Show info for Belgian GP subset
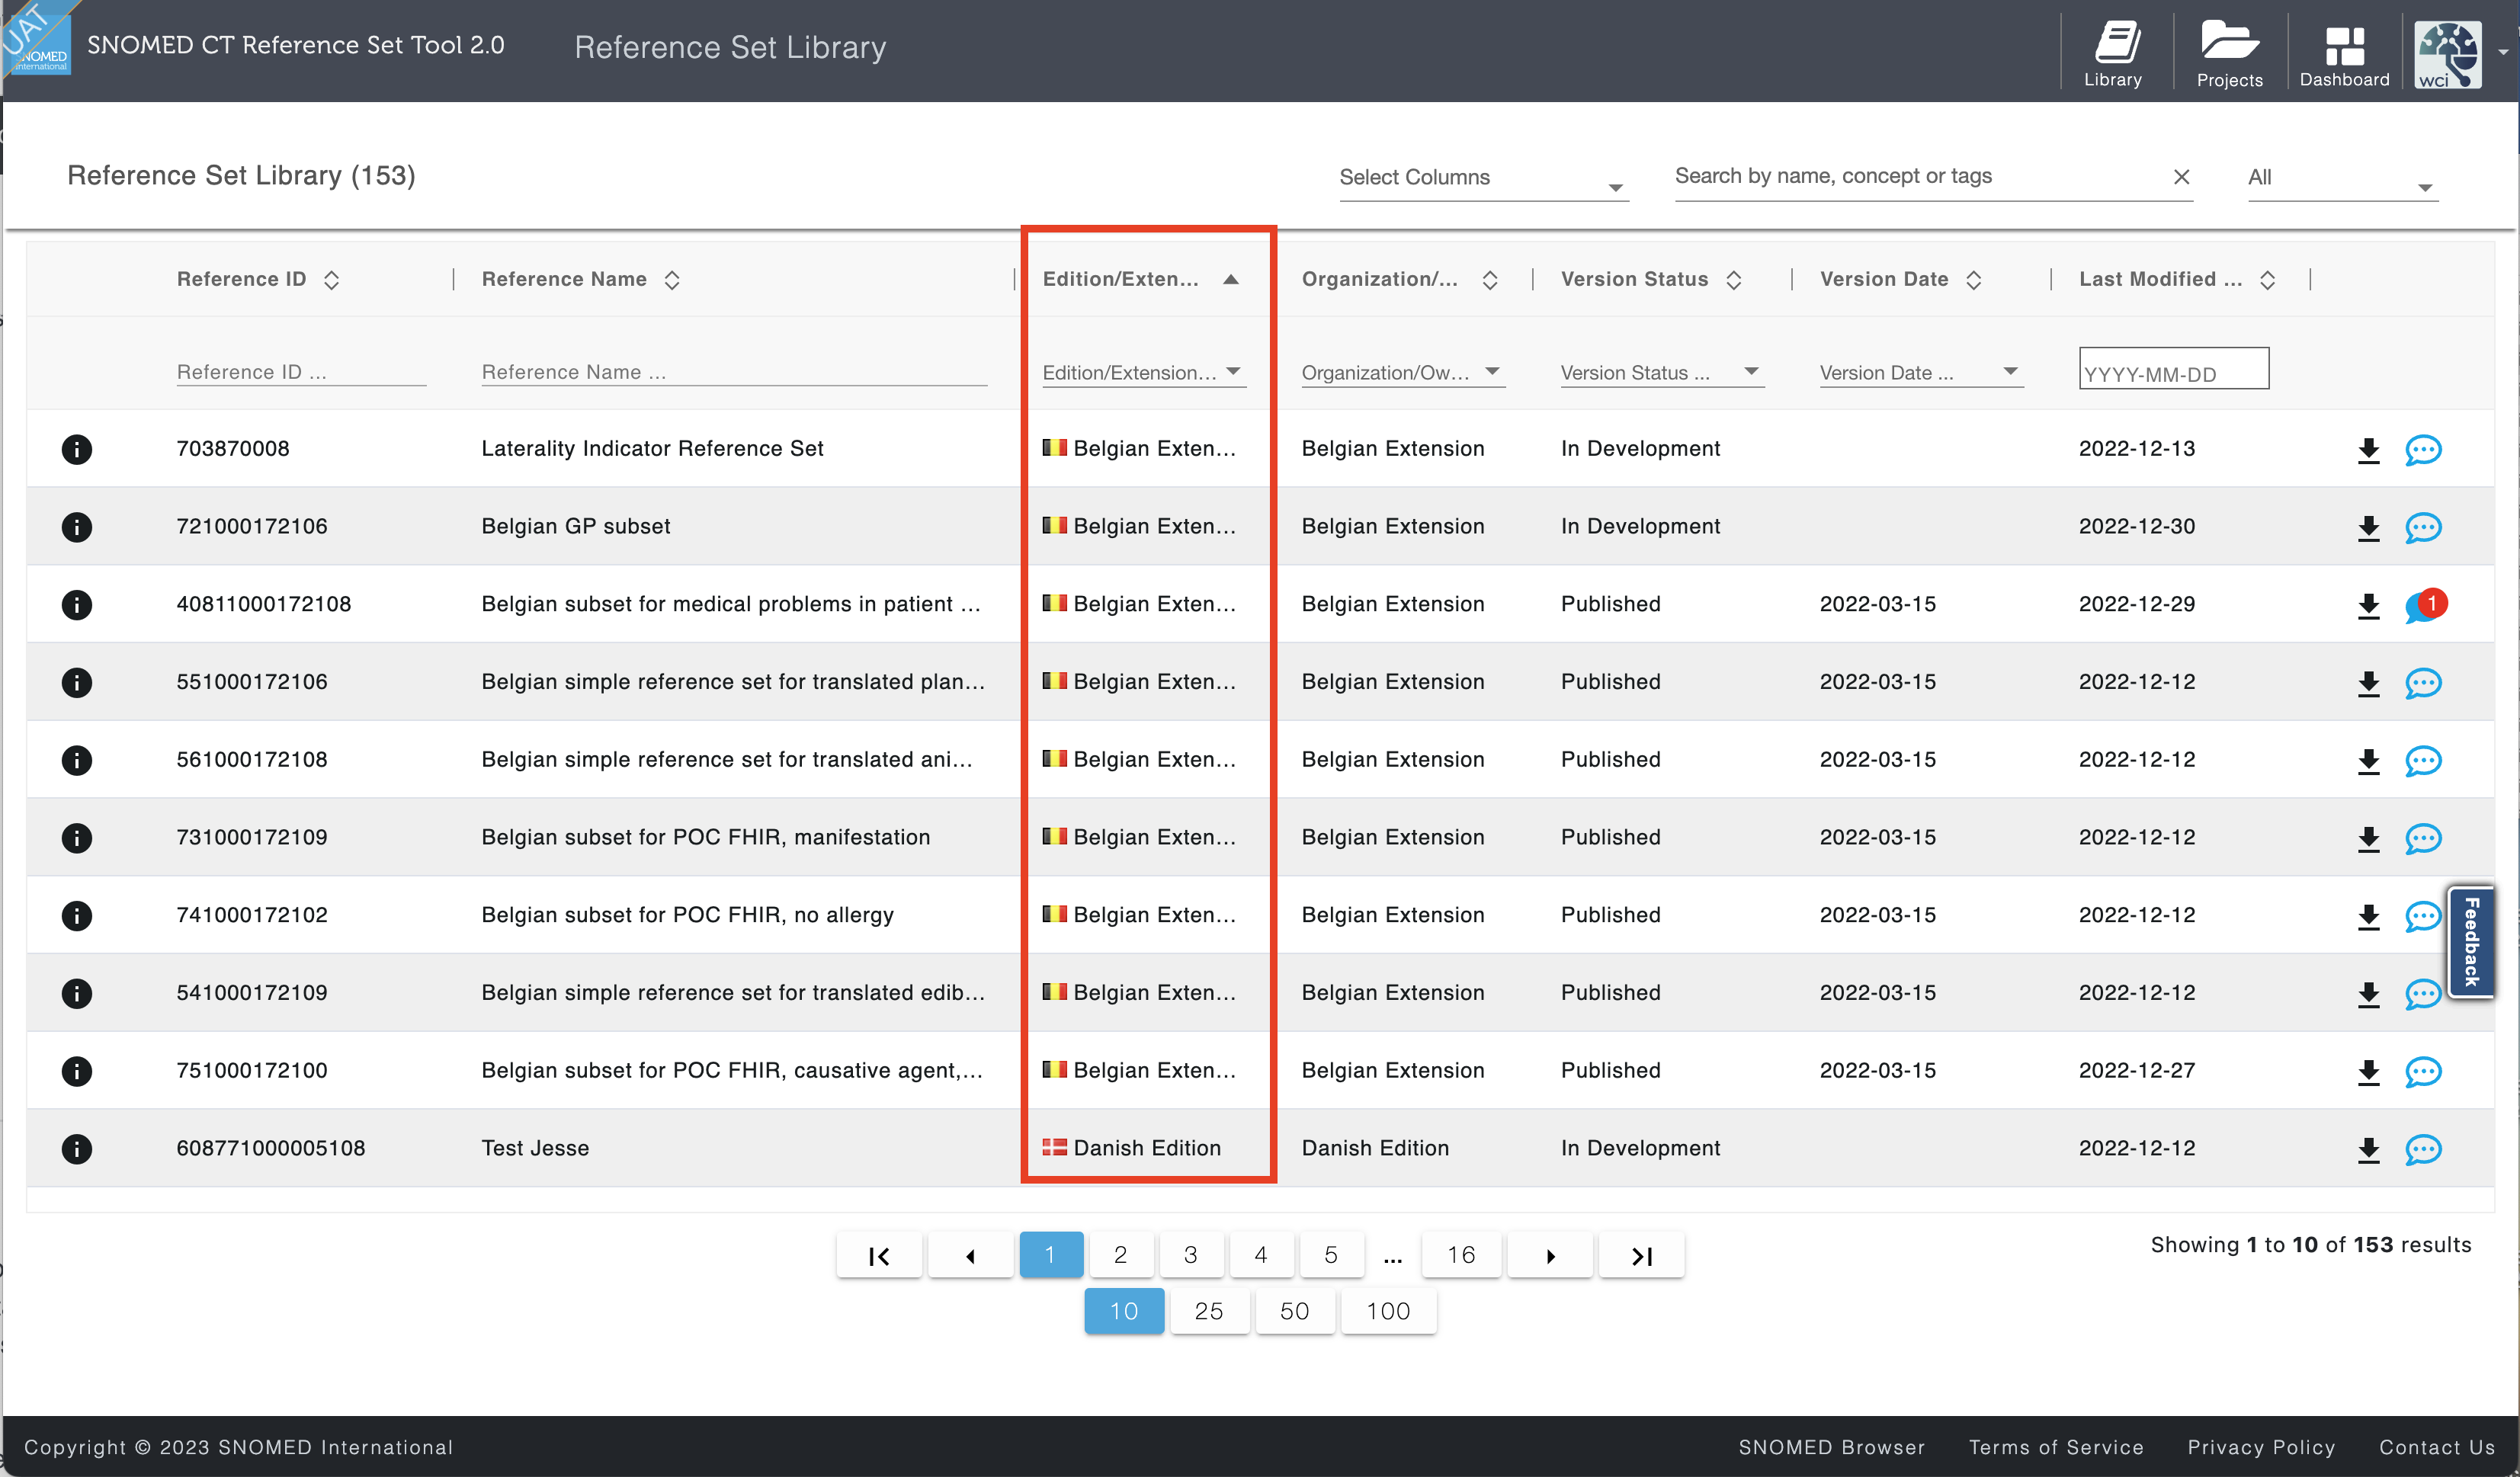The image size is (2520, 1477). point(77,527)
